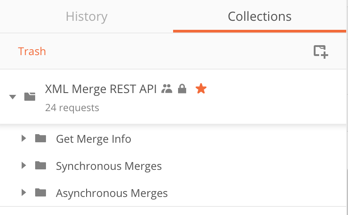The width and height of the screenshot is (348, 215).
Task: Click the lock icon beside collection name
Action: pos(182,89)
